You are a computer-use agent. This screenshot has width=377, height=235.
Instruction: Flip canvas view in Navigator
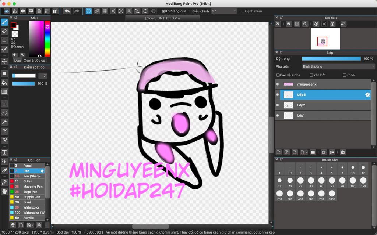coord(343,24)
